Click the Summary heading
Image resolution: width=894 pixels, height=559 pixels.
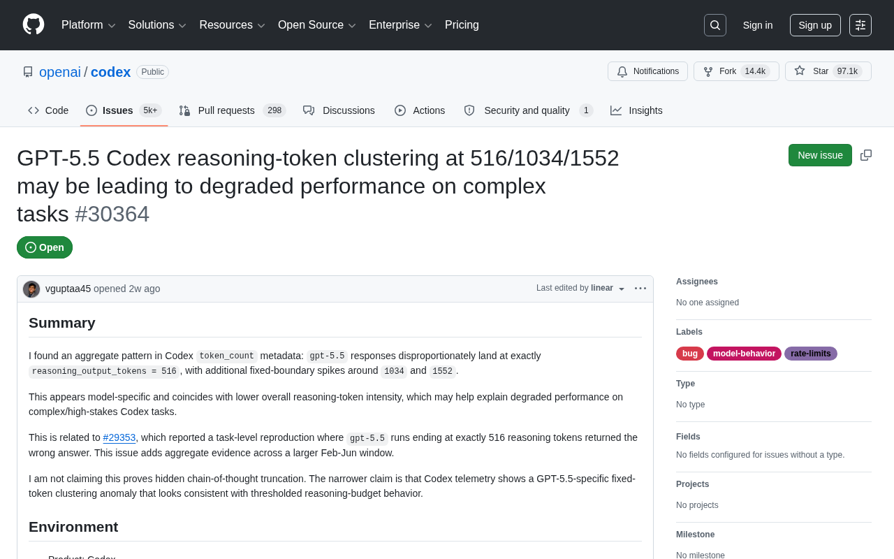point(62,323)
